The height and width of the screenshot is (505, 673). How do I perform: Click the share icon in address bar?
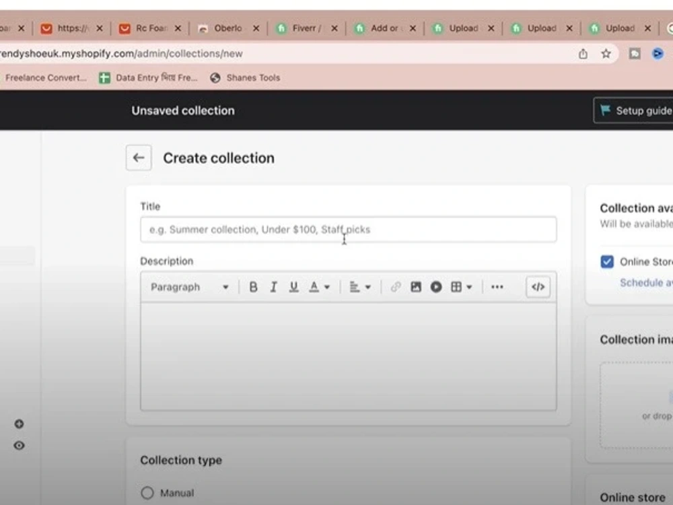[x=583, y=54]
